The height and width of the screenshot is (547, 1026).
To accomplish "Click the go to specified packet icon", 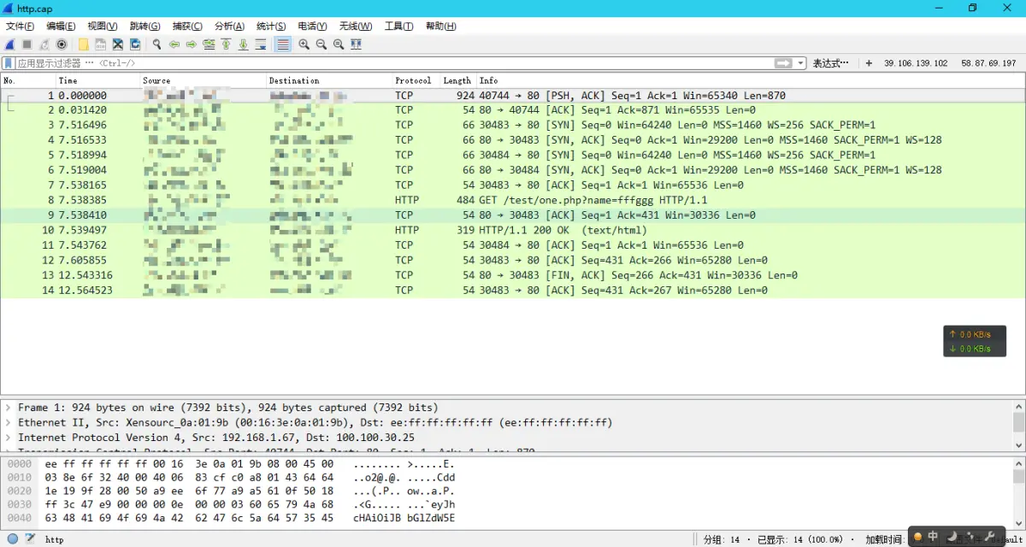I will tap(209, 44).
